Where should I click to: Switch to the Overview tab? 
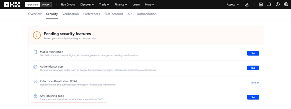[35, 14]
